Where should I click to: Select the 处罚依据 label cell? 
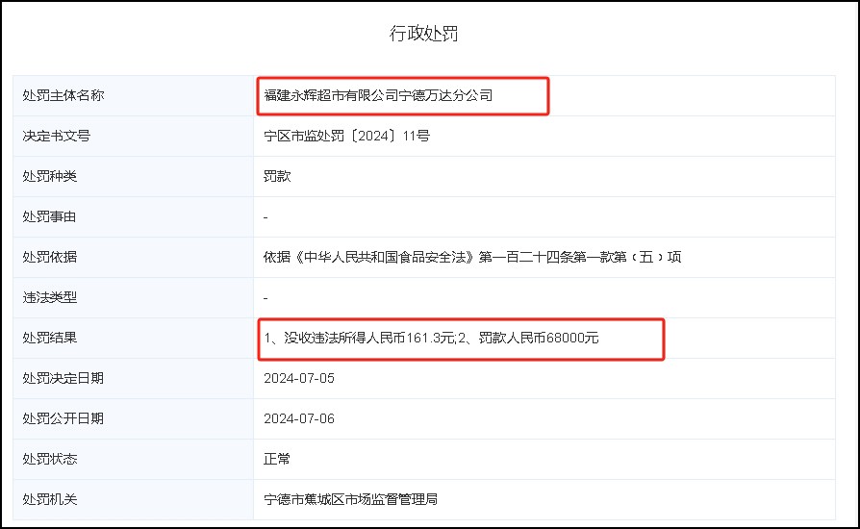50,257
